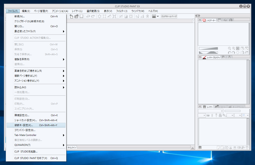Screen dimensions: 255x165
Task: Click the Save toolbar icon
Action: coord(82,16)
